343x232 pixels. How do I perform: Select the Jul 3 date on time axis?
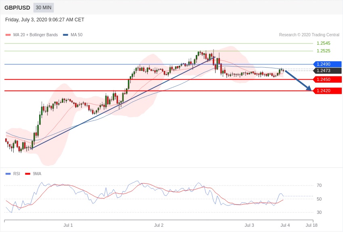coord(249,225)
